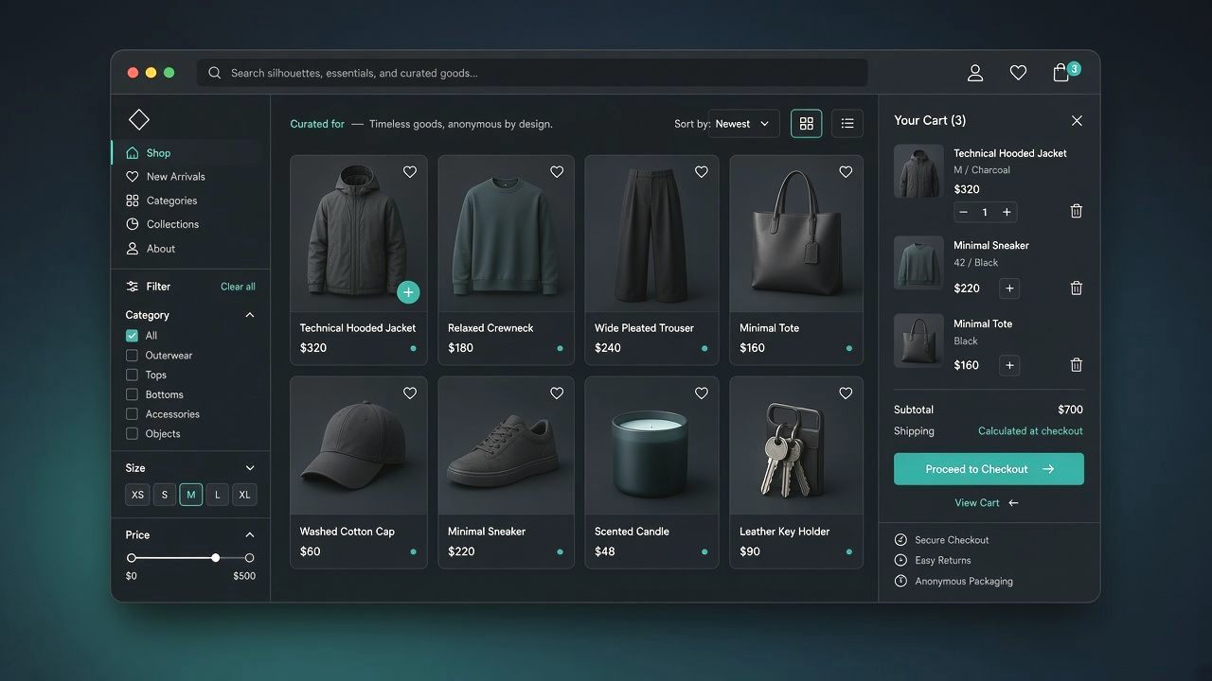The image size is (1212, 681).
Task: Open Technical Hooded Jacket cart thumbnail
Action: tap(918, 171)
